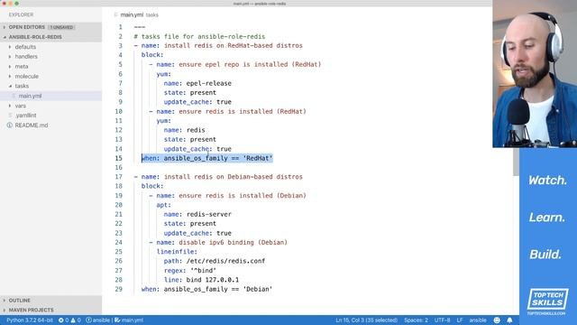Change indentation via Spaces: 2
The image size is (577, 325).
(417, 320)
